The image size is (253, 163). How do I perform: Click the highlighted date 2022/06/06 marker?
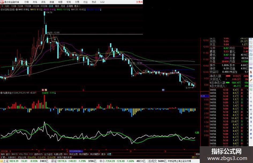click(76, 151)
